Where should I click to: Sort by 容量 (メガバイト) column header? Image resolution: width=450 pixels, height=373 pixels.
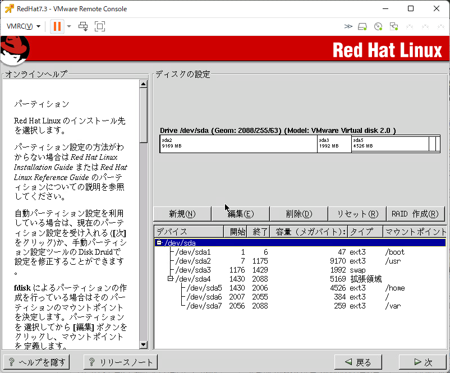[x=309, y=232]
